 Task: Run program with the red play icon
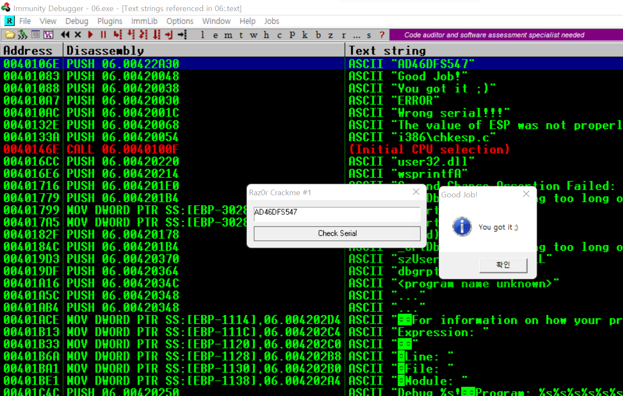(x=91, y=35)
